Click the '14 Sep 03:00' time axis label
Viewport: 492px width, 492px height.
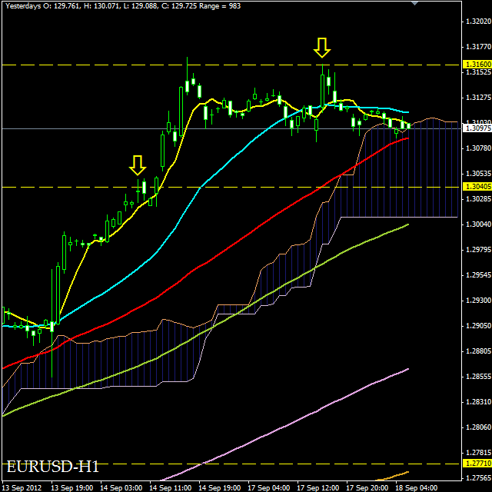(121, 488)
